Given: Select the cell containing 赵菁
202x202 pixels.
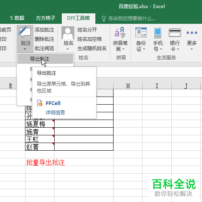Looking at the screenshot, I should (40, 147).
